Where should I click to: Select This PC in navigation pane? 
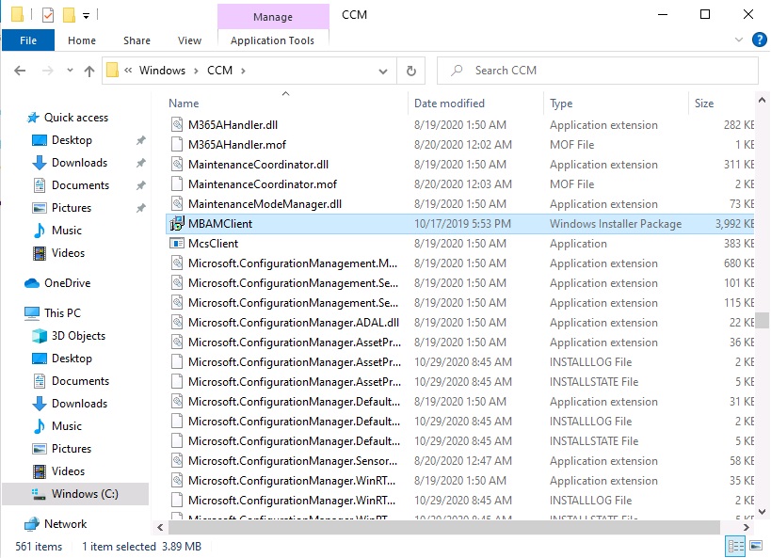[x=62, y=313]
